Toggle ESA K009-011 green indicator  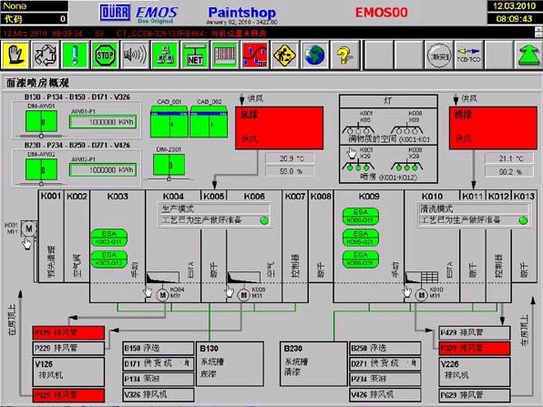361,217
